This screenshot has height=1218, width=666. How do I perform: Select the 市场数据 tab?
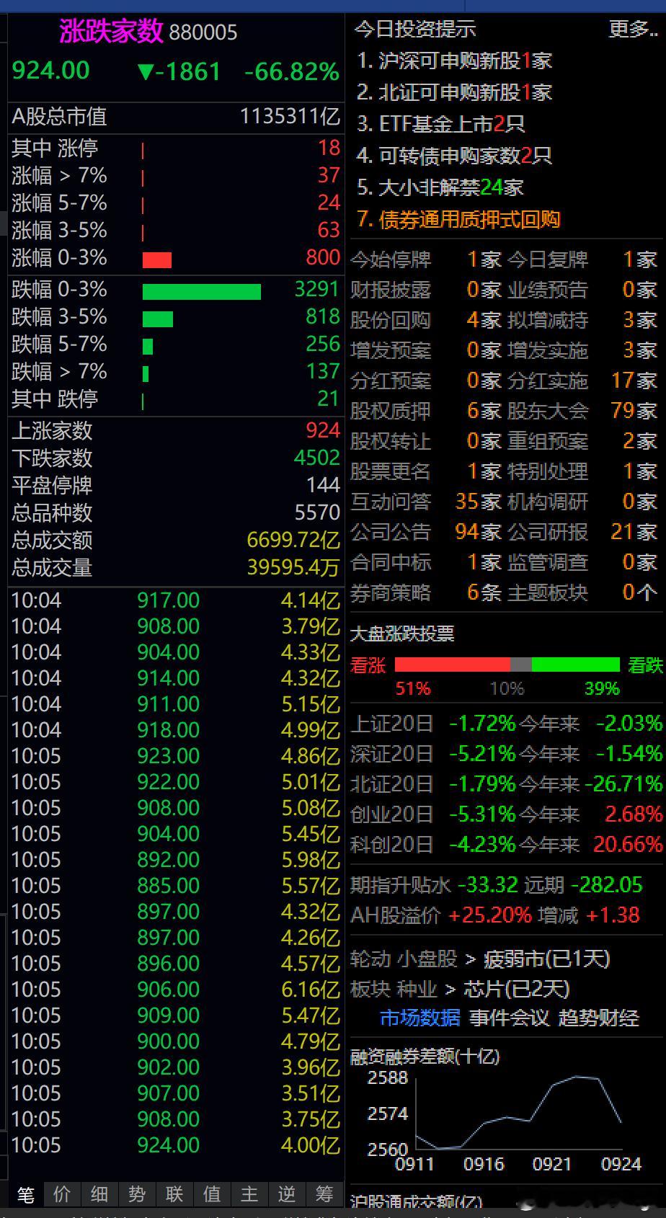coord(419,1018)
